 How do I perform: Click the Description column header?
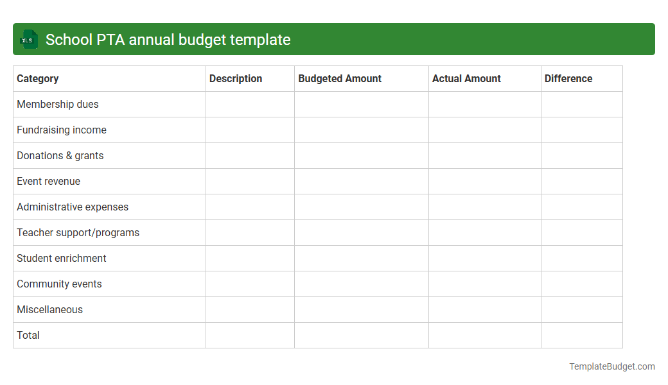235,78
